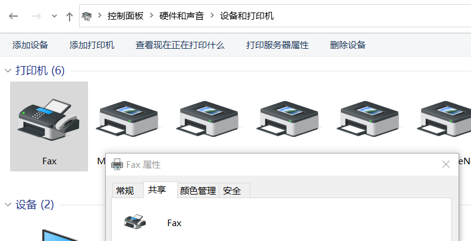The height and width of the screenshot is (241, 471).
Task: Go up one folder level arrow
Action: pos(70,16)
